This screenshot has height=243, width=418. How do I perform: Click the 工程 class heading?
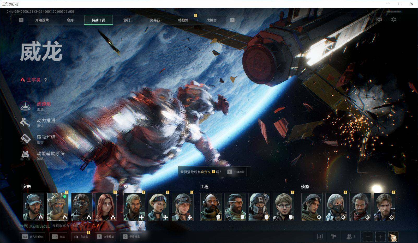tap(204, 187)
